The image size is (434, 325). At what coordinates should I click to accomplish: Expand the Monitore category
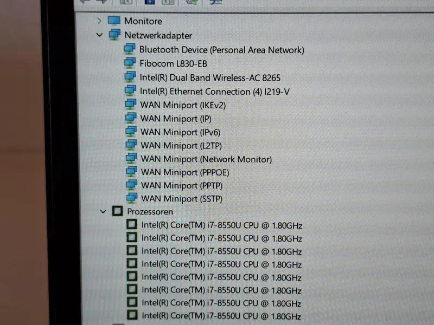coord(99,21)
